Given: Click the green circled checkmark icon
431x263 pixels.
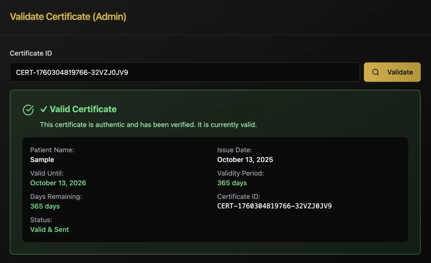Looking at the screenshot, I should click(28, 110).
